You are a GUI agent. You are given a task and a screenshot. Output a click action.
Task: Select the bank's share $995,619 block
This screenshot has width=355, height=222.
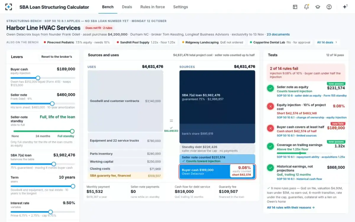(x=217, y=133)
